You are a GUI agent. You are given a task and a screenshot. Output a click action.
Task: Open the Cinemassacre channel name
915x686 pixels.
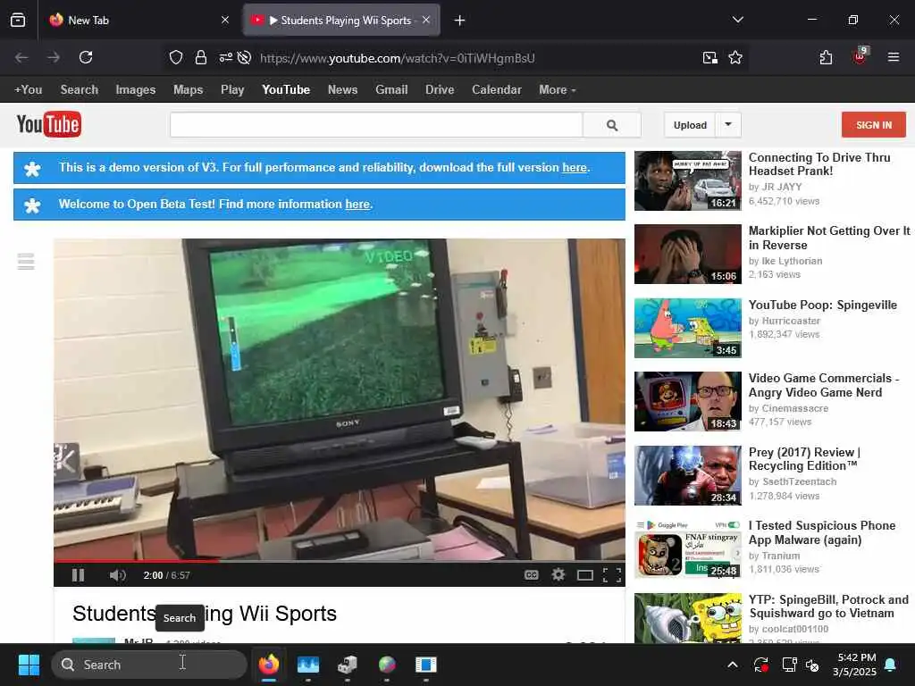pos(794,408)
